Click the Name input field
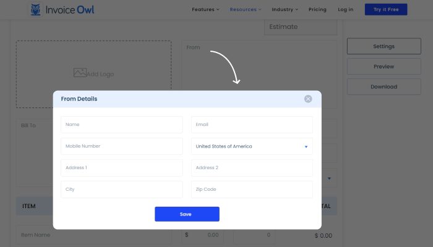 [122, 125]
